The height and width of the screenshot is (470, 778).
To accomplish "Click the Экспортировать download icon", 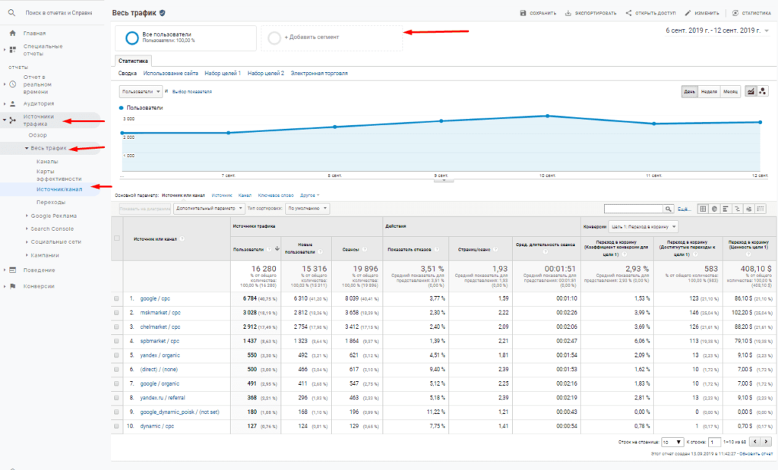I will [x=568, y=13].
